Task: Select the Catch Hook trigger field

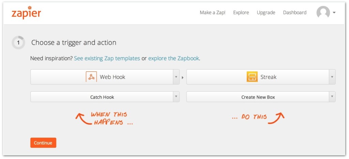Action: click(x=102, y=97)
